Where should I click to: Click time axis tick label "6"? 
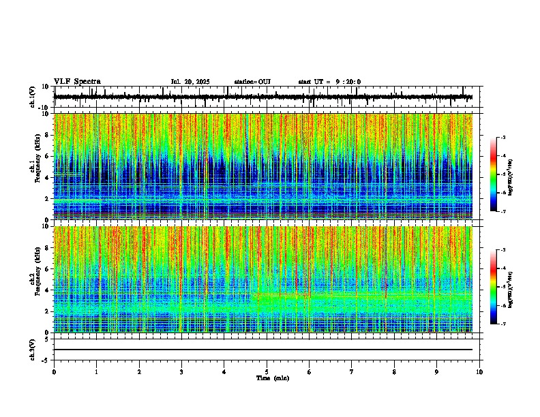pos(310,372)
